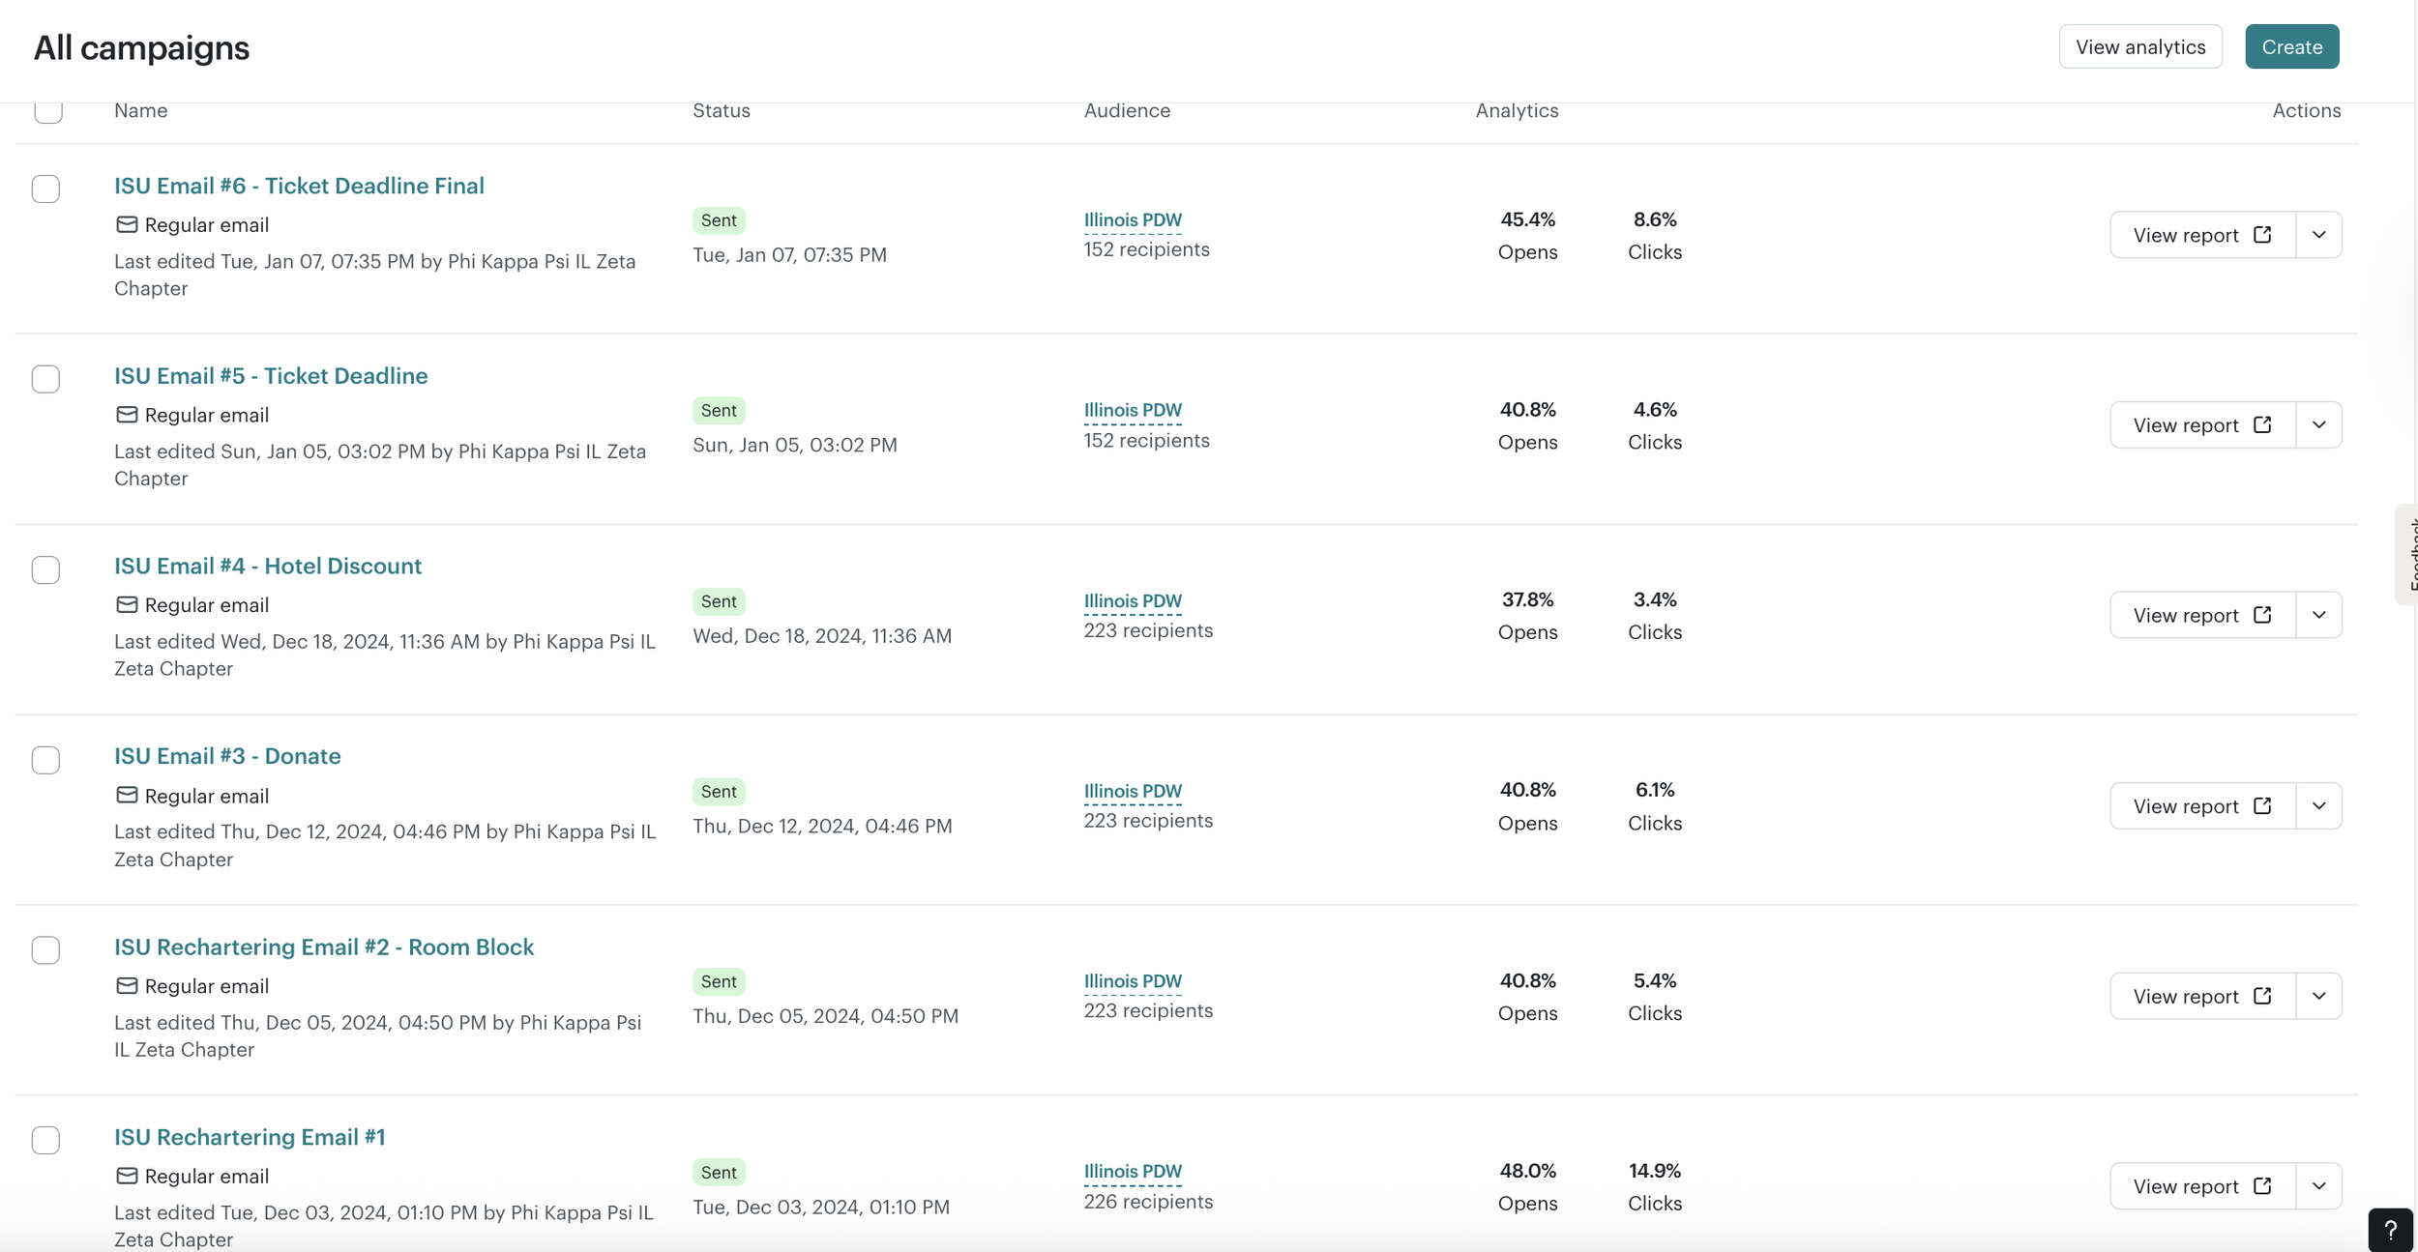This screenshot has height=1252, width=2418.
Task: Expand the actions dropdown for ISU Email #5
Action: point(2318,424)
